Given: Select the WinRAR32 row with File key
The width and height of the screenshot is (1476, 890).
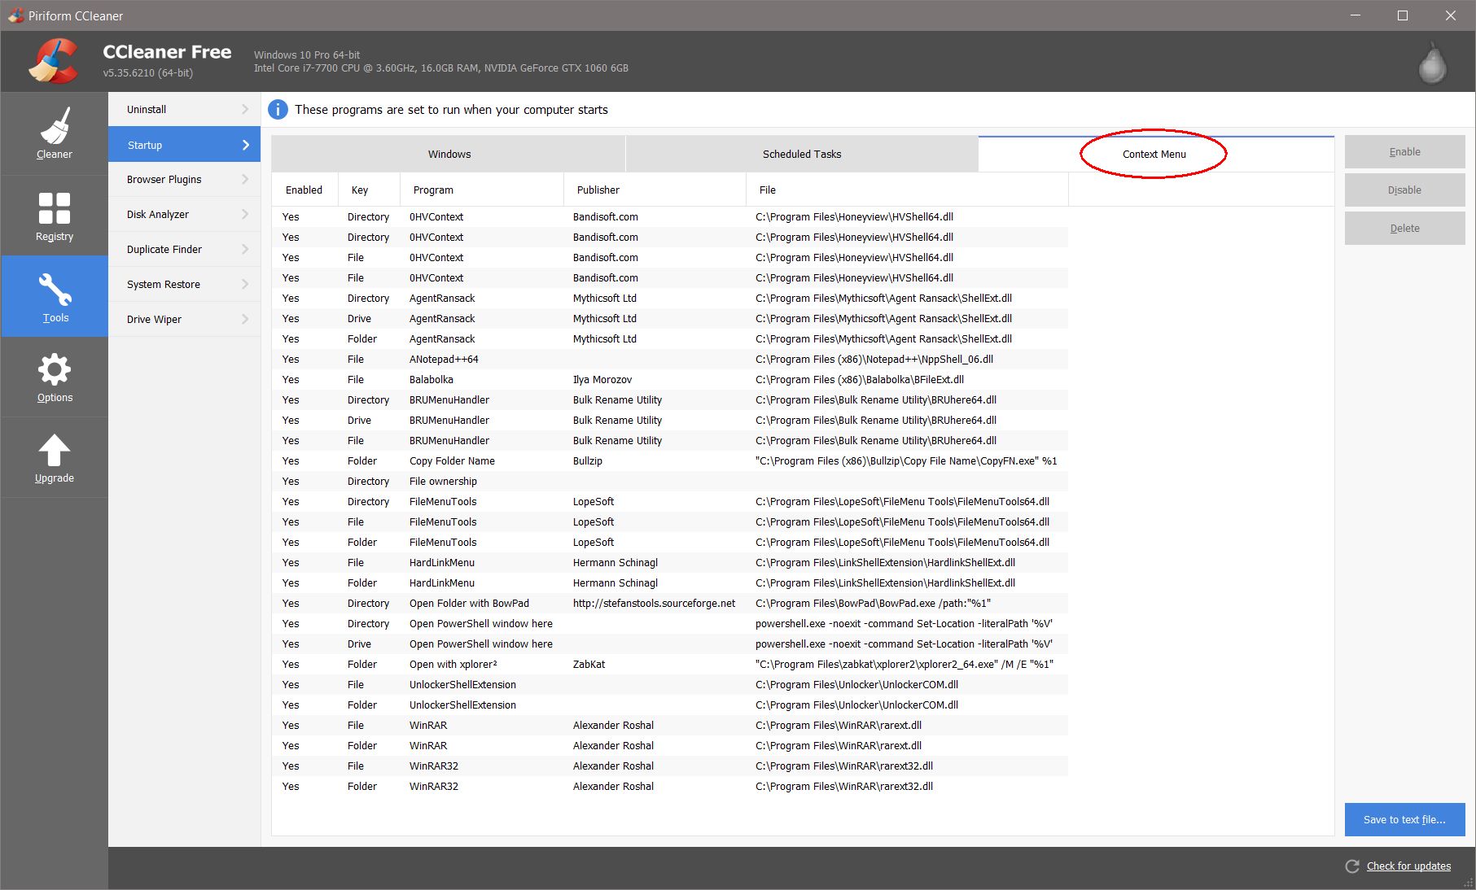Looking at the screenshot, I should click(x=670, y=766).
